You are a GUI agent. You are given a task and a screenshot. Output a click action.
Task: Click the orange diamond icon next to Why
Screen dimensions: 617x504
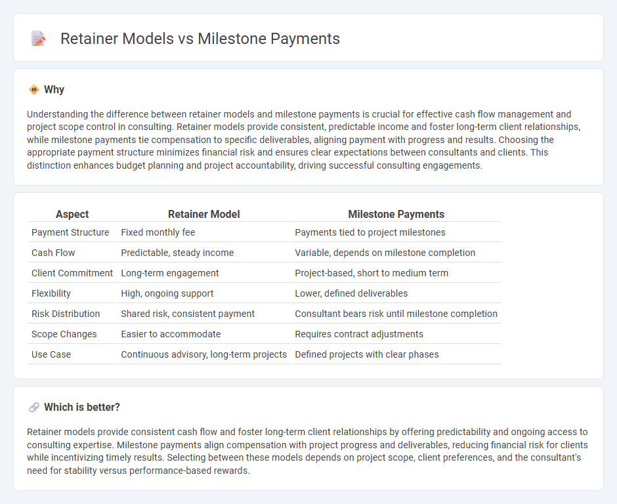coord(34,90)
